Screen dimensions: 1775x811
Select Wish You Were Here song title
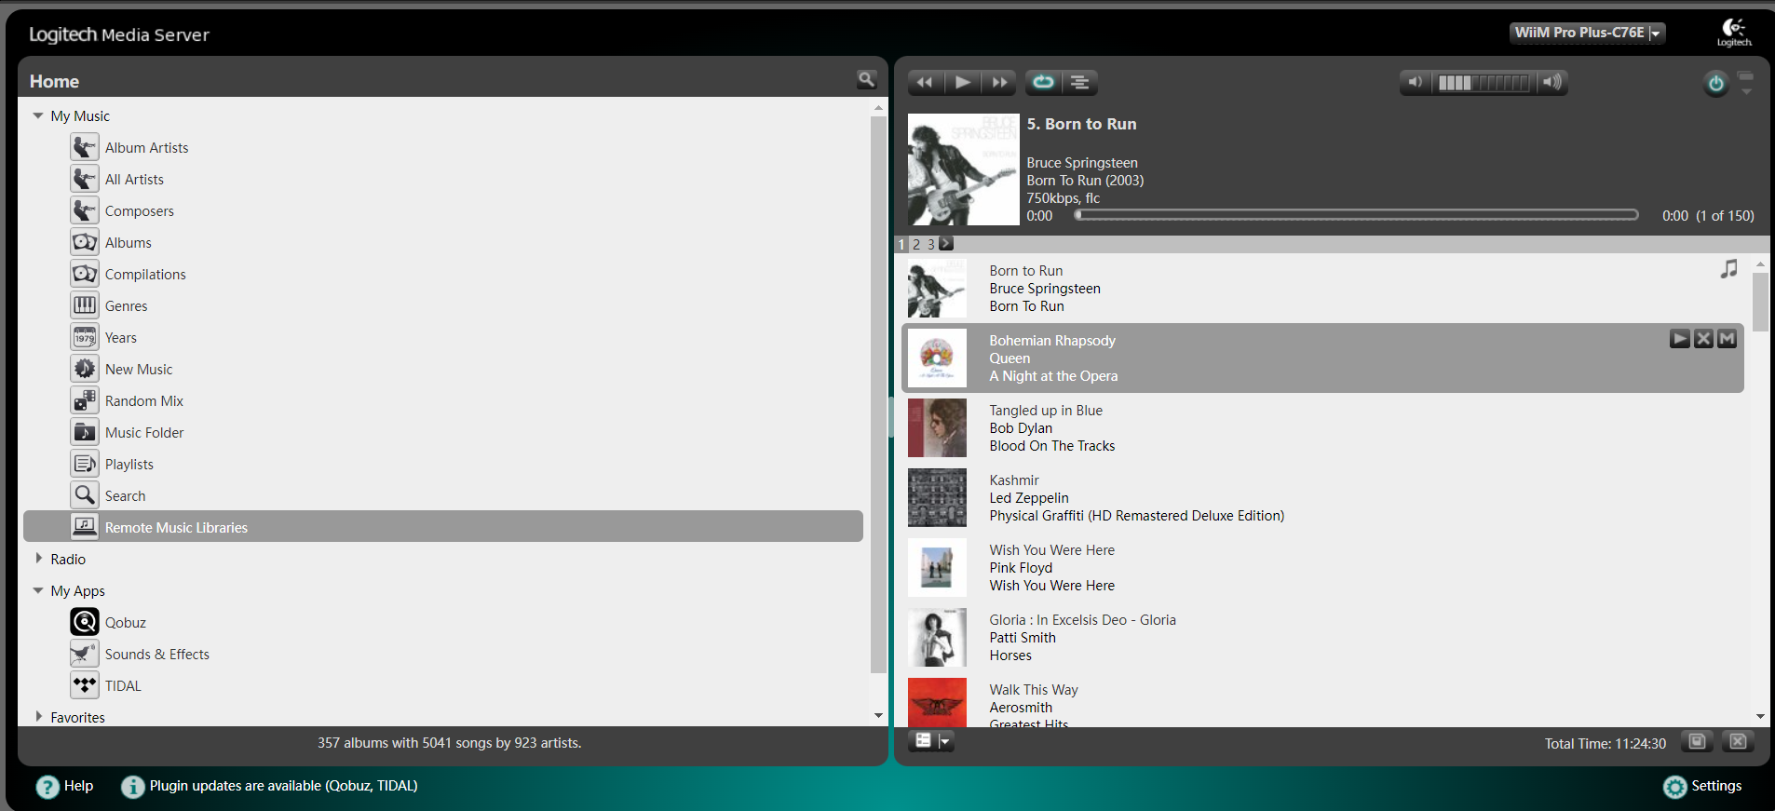(1052, 550)
